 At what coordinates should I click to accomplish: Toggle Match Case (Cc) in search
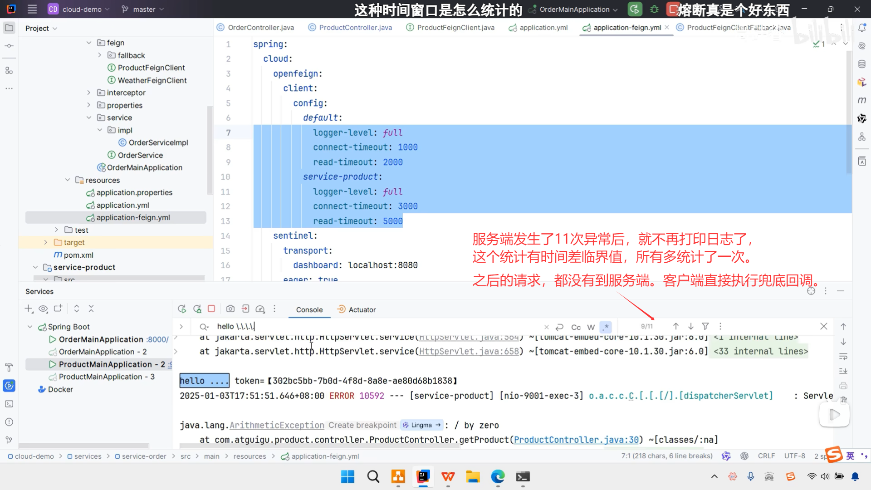[576, 327]
